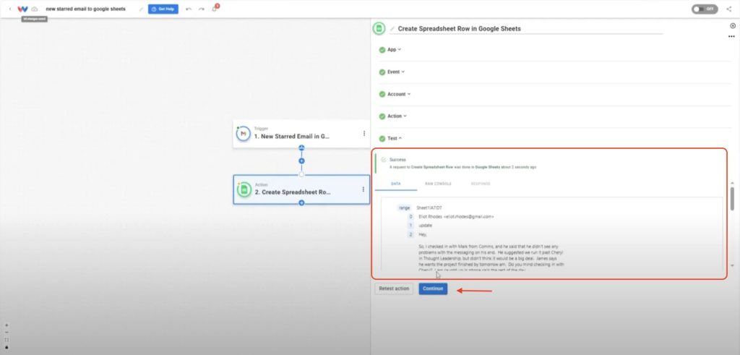Close the step configuration panel

[733, 26]
